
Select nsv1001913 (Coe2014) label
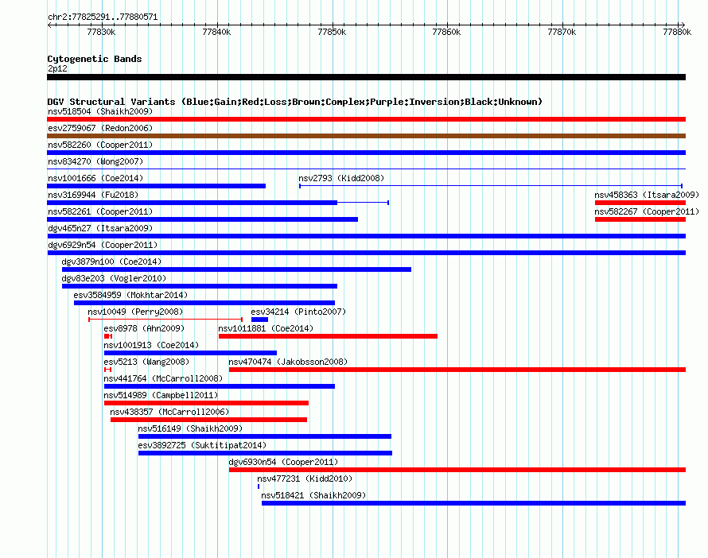point(151,345)
